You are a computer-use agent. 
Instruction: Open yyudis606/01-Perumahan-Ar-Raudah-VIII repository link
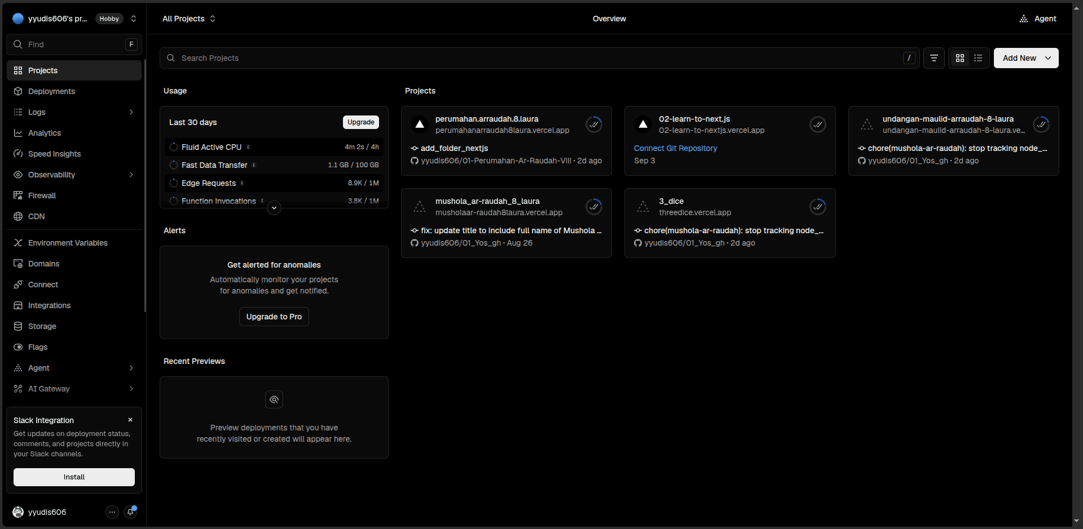coord(496,161)
